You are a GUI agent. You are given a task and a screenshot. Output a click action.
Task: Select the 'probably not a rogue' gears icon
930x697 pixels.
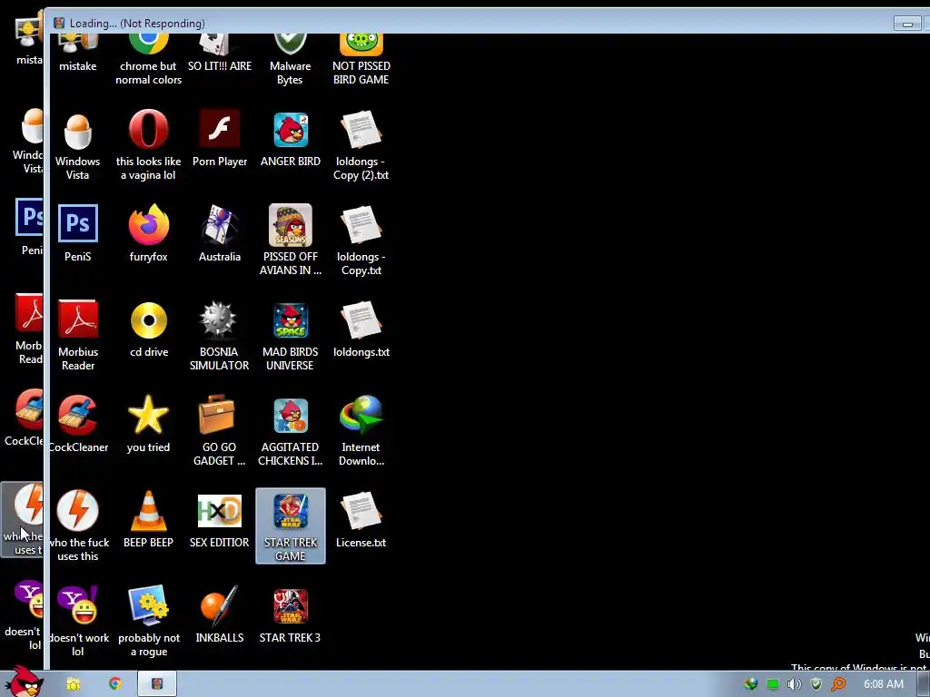tap(148, 605)
